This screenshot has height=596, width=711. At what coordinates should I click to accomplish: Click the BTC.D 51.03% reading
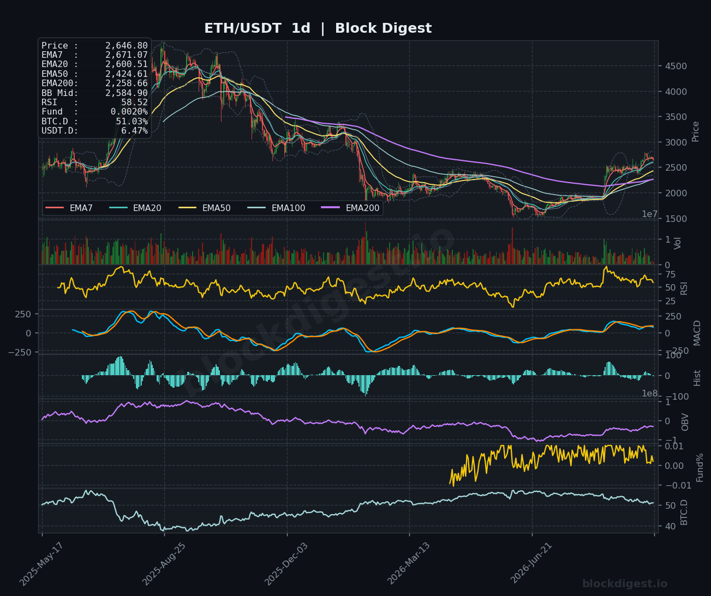pos(94,122)
